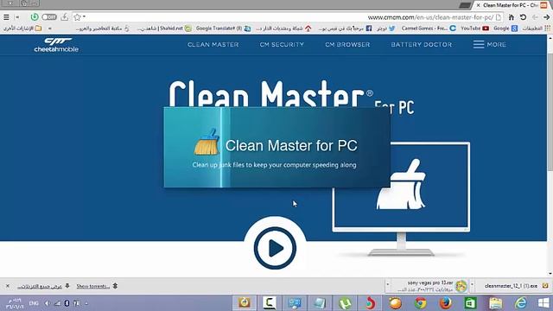Viewport: 553px width, 311px height.
Task: Open the CM BROWSER nav item
Action: point(347,44)
